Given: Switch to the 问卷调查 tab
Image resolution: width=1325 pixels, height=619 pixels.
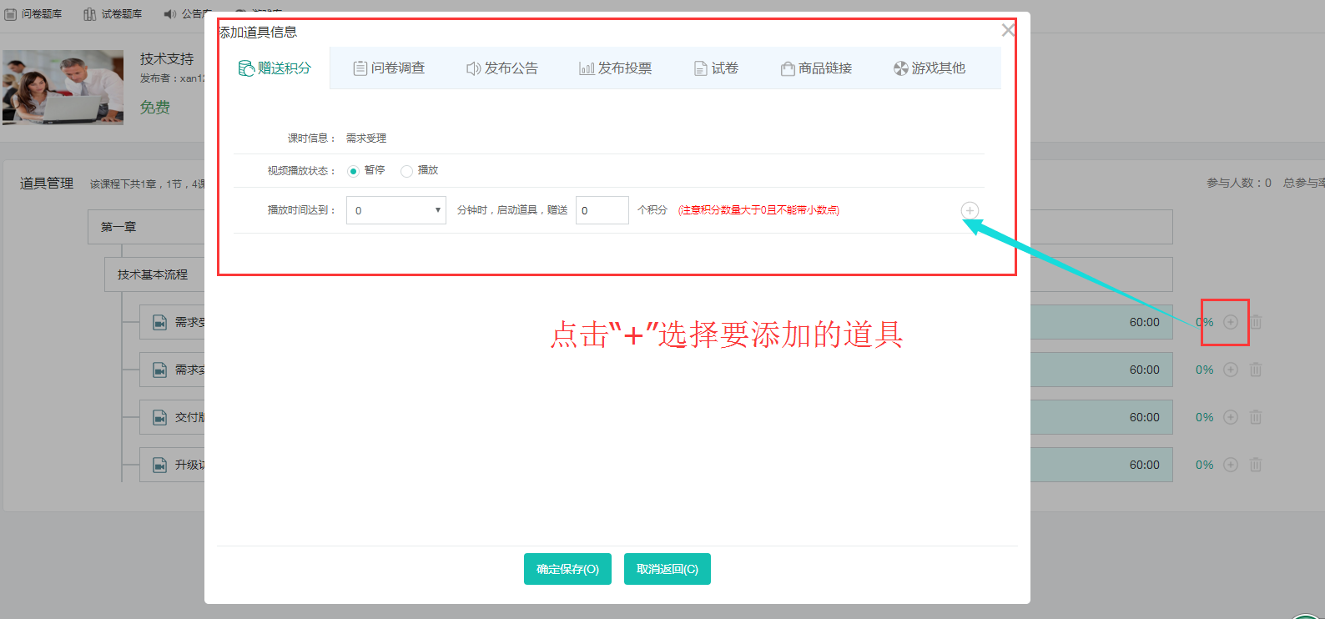Looking at the screenshot, I should tap(389, 68).
